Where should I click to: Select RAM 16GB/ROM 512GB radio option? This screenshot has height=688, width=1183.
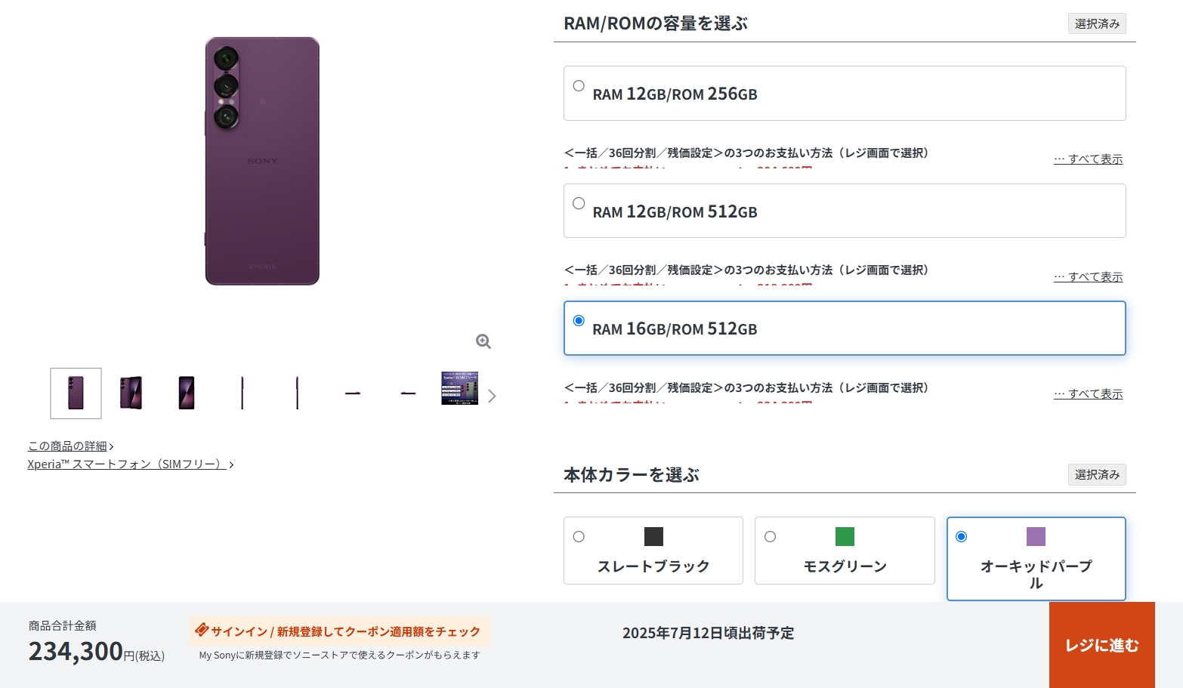[579, 320]
